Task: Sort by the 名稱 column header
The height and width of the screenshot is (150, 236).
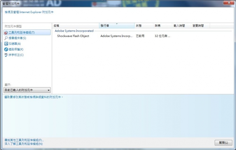Action: (76, 26)
